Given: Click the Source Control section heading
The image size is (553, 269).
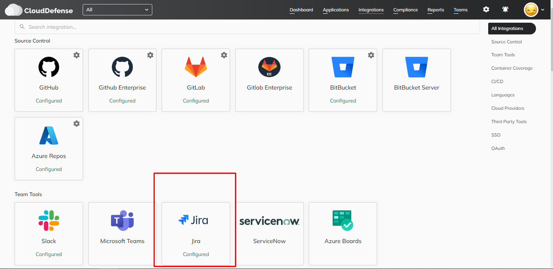Looking at the screenshot, I should pos(32,41).
